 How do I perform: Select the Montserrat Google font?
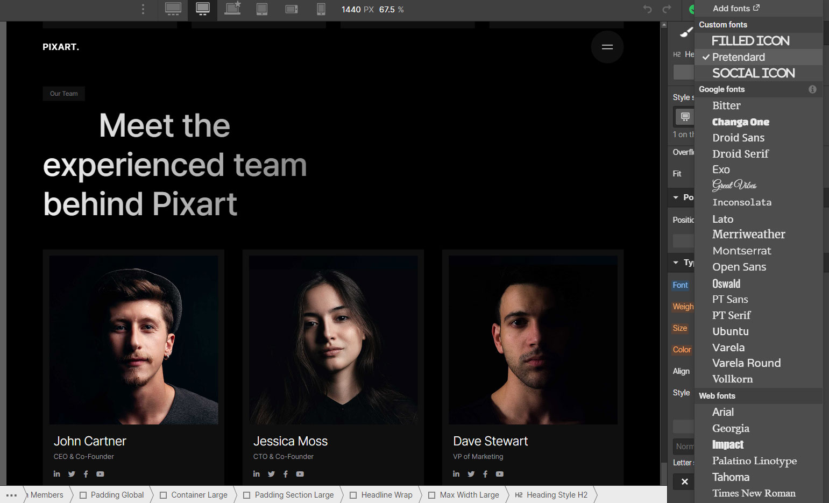coord(742,251)
